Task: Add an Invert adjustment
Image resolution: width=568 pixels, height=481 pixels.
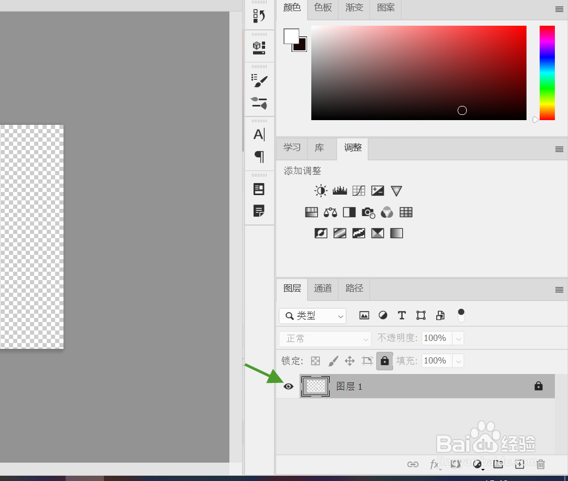Action: coord(321,233)
